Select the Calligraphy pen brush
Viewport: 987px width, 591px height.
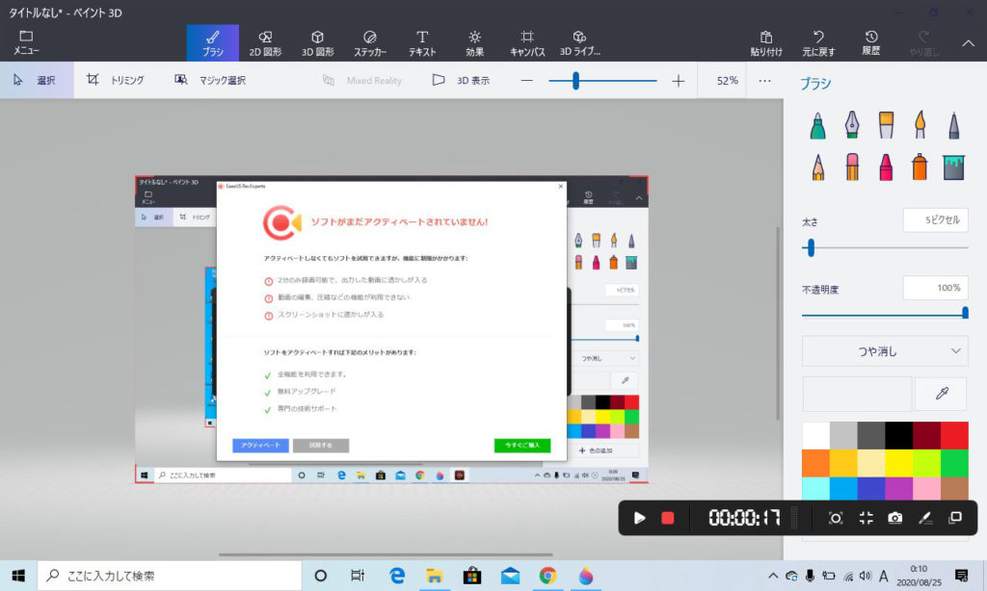(x=852, y=125)
